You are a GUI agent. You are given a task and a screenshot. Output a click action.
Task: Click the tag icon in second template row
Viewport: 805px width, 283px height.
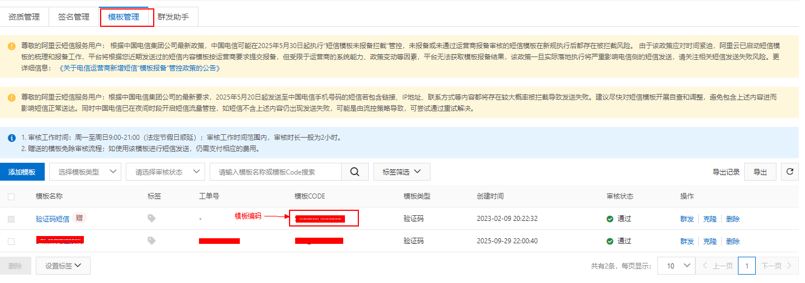point(151,240)
